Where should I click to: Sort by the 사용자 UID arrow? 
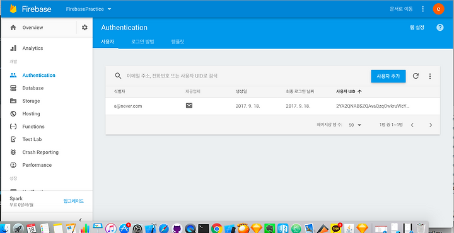[359, 91]
